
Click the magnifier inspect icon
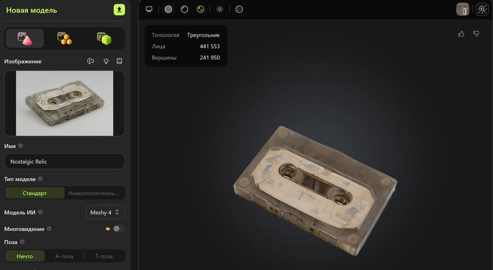[482, 9]
